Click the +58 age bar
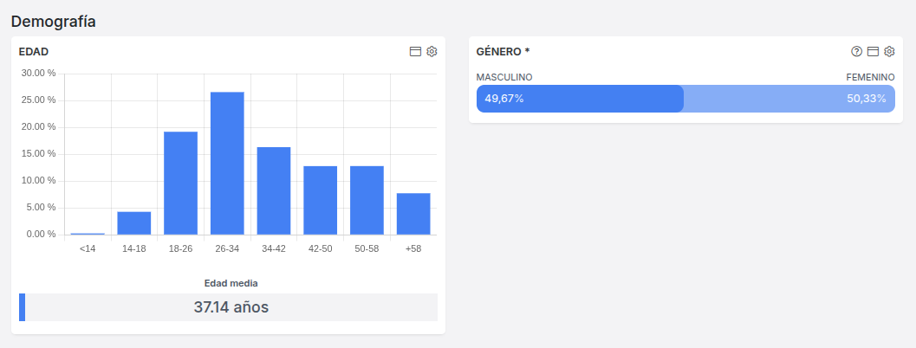 (413, 214)
